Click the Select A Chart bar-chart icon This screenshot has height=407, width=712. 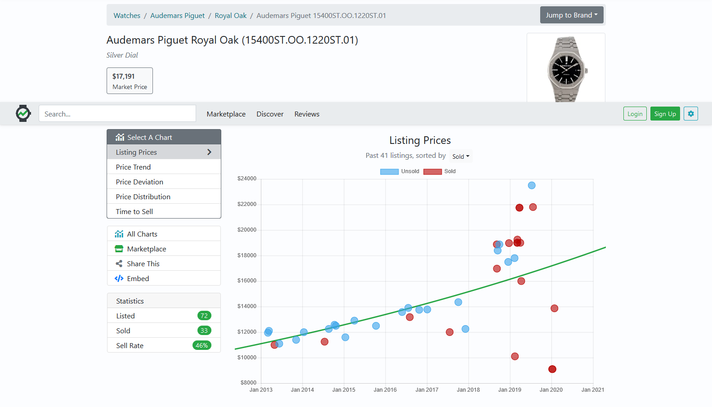(120, 137)
